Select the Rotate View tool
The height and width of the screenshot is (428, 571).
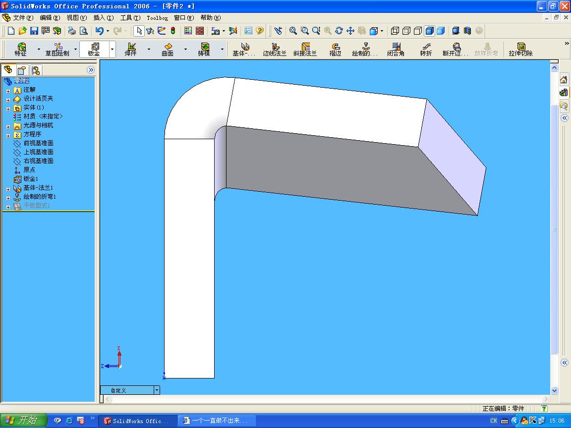tap(339, 31)
